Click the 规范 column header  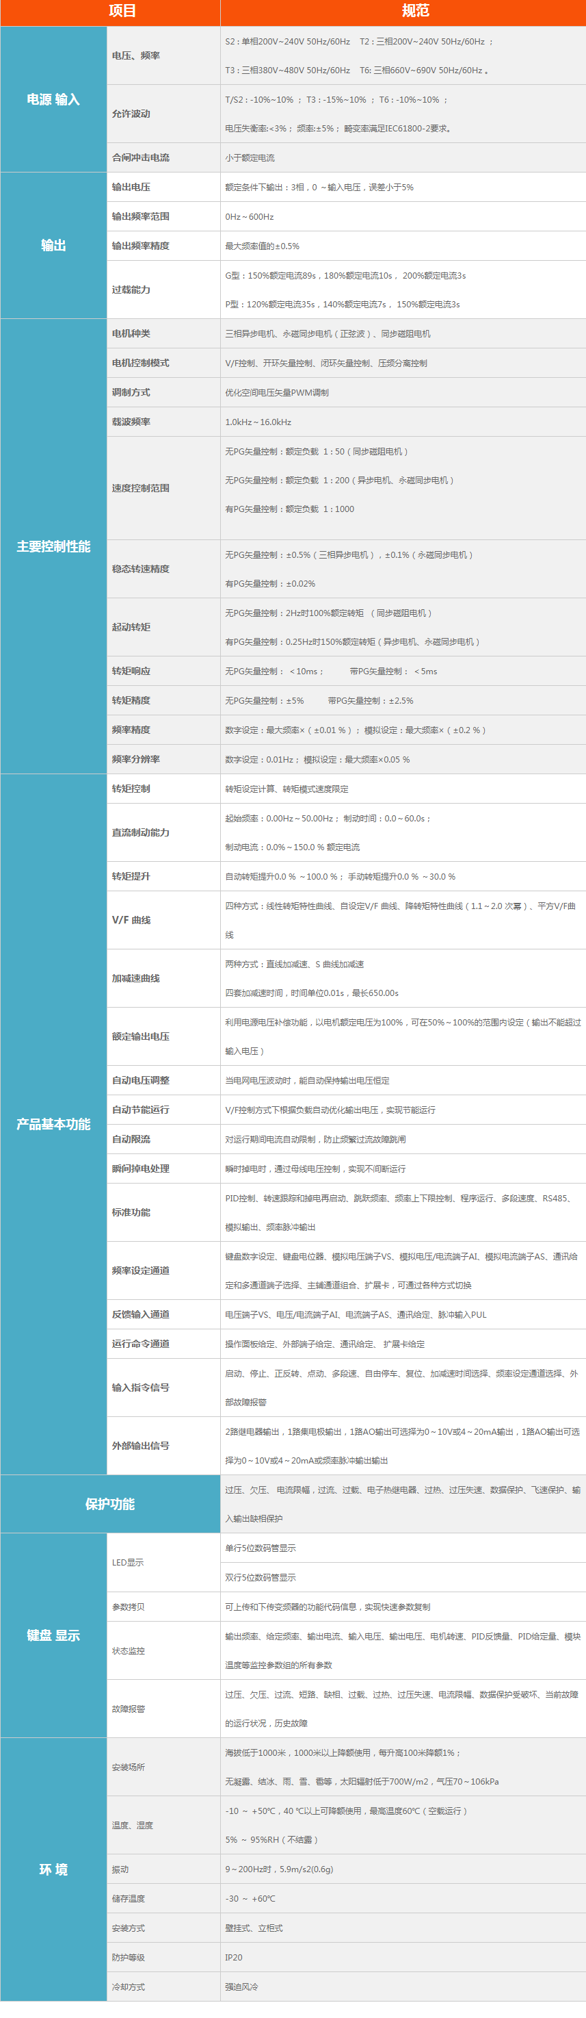coord(414,11)
